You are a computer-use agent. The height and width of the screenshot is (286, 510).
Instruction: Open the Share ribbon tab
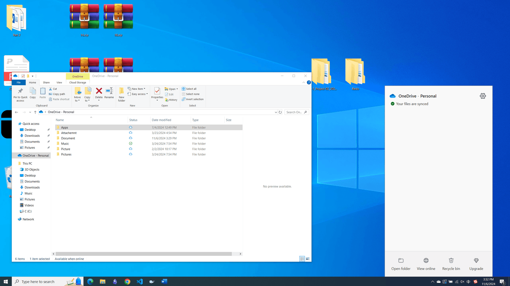coord(46,82)
